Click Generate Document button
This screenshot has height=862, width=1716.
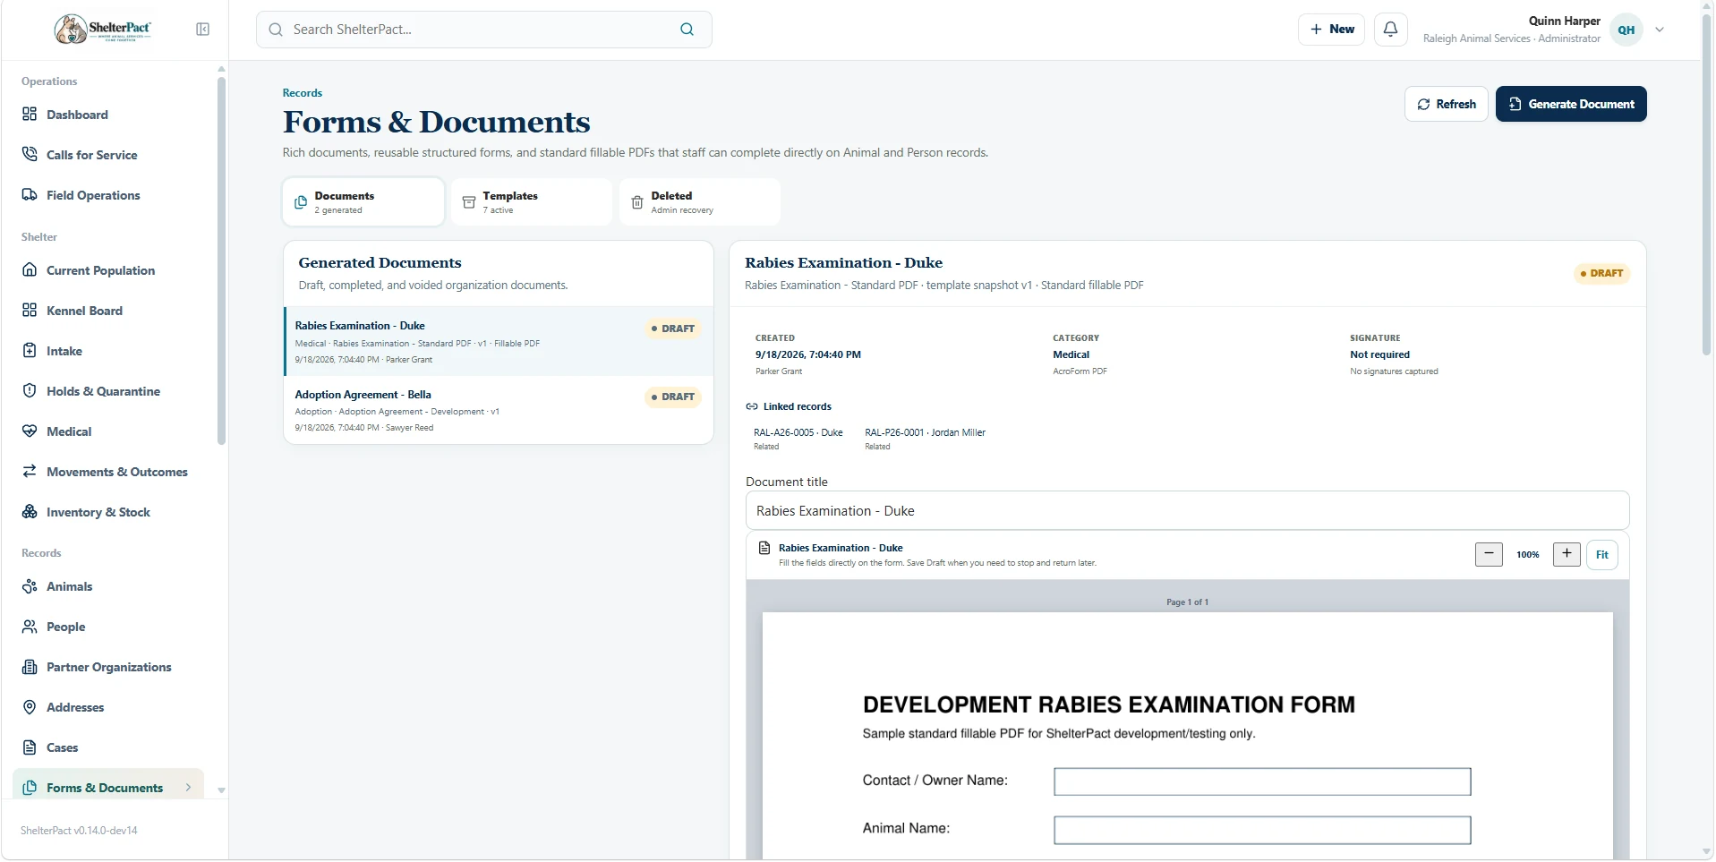click(1571, 104)
